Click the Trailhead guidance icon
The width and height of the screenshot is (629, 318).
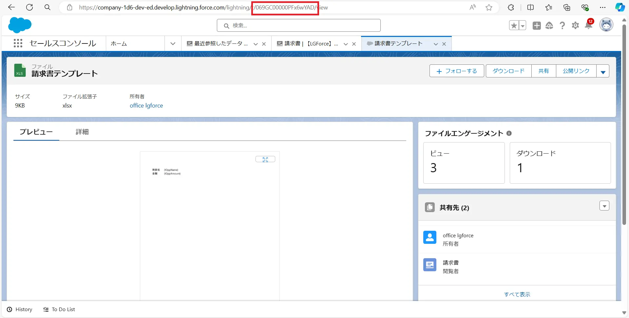coord(549,25)
